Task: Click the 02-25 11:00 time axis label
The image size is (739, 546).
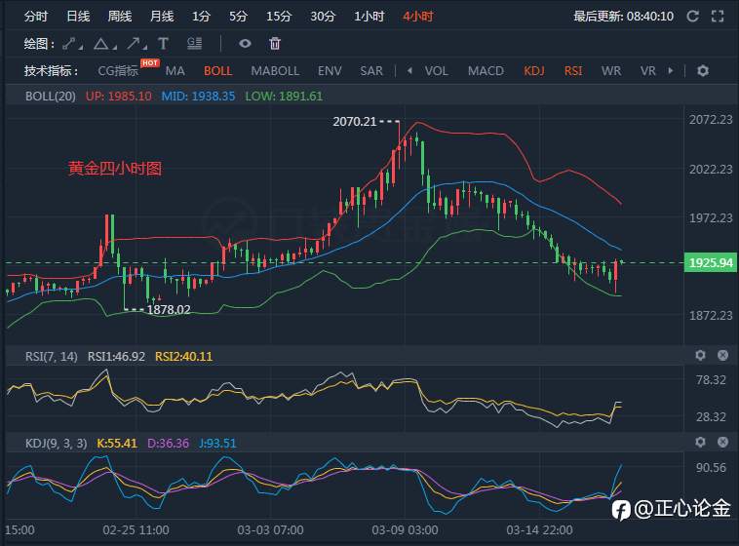Action: pos(136,530)
